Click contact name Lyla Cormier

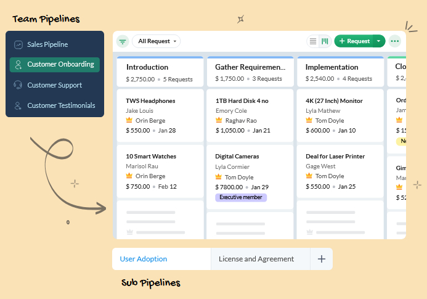point(232,167)
